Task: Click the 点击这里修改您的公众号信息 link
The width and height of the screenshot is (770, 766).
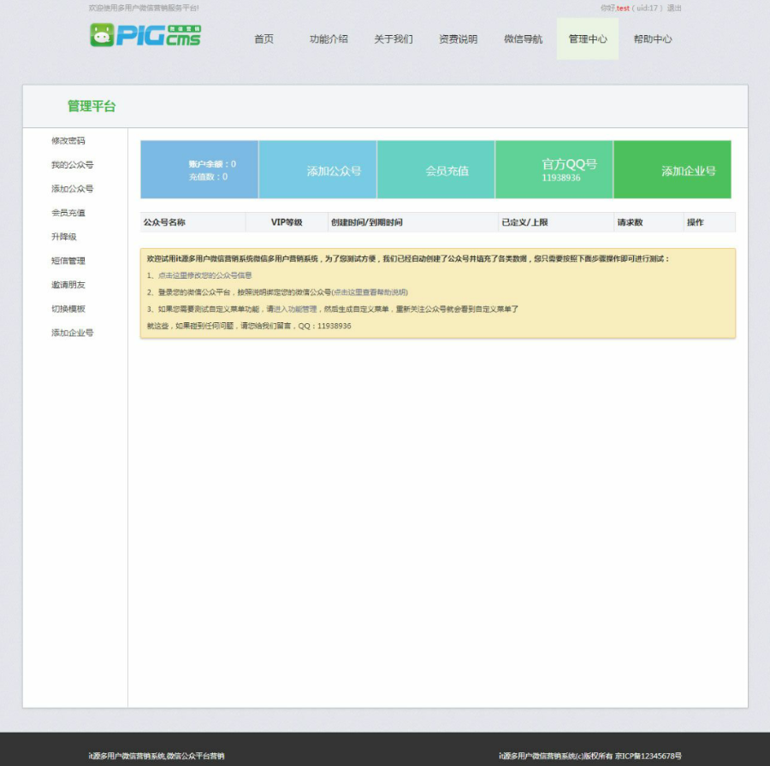Action: (204, 275)
